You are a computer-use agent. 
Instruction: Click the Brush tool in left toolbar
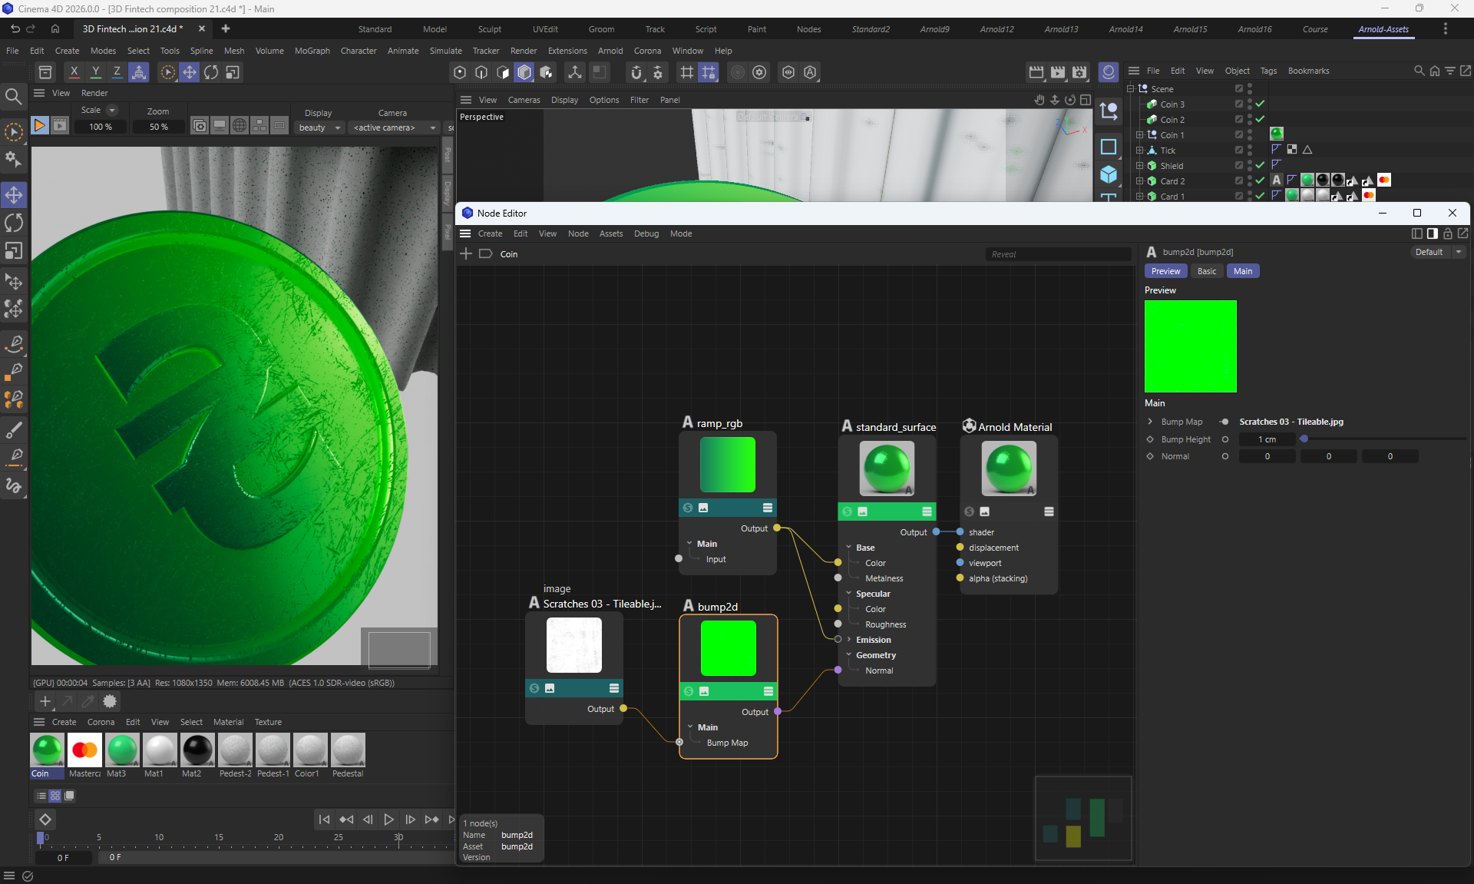(14, 429)
